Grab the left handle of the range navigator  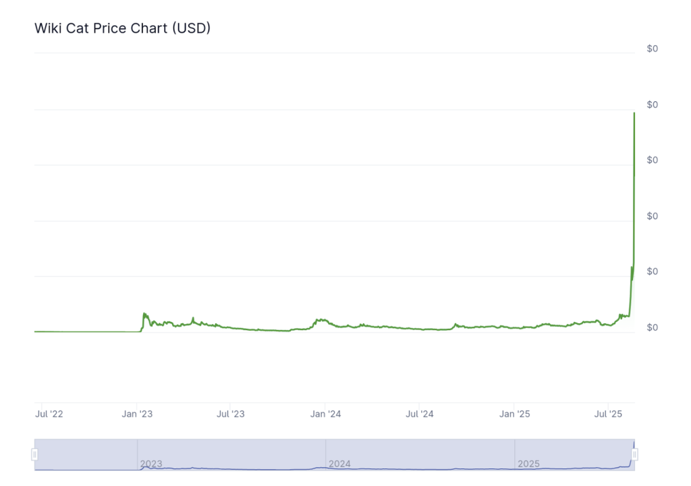point(34,455)
